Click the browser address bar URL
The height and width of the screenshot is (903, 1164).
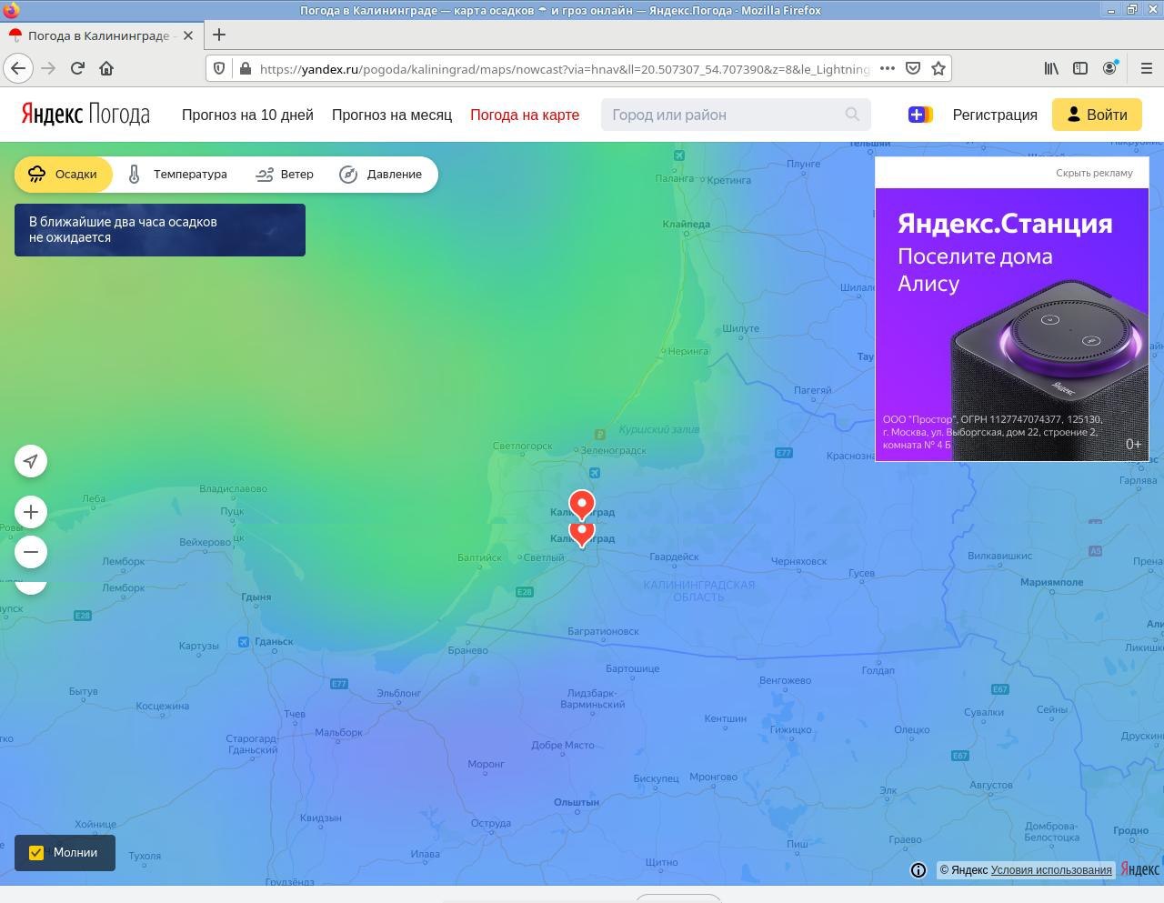[x=564, y=69]
